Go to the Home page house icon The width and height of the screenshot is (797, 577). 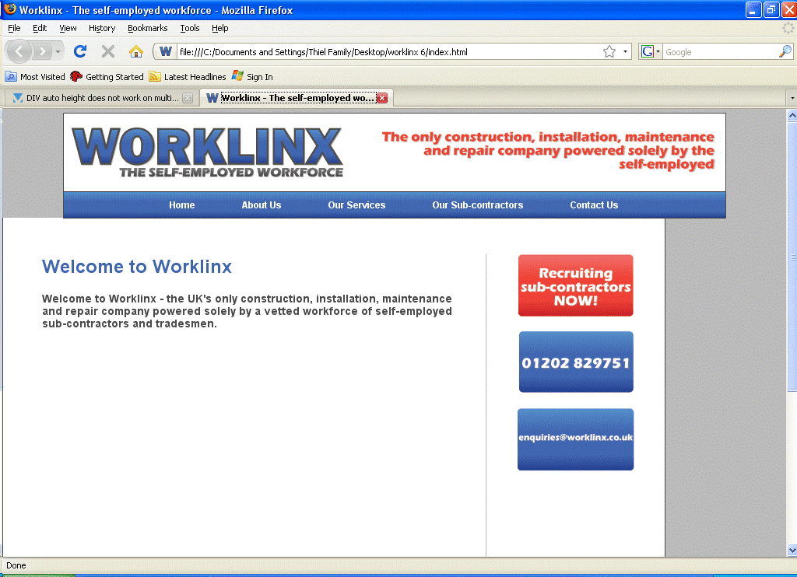(135, 51)
